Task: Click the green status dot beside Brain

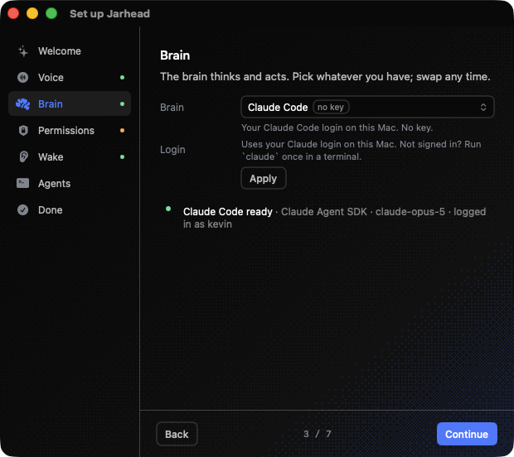Action: tap(122, 104)
